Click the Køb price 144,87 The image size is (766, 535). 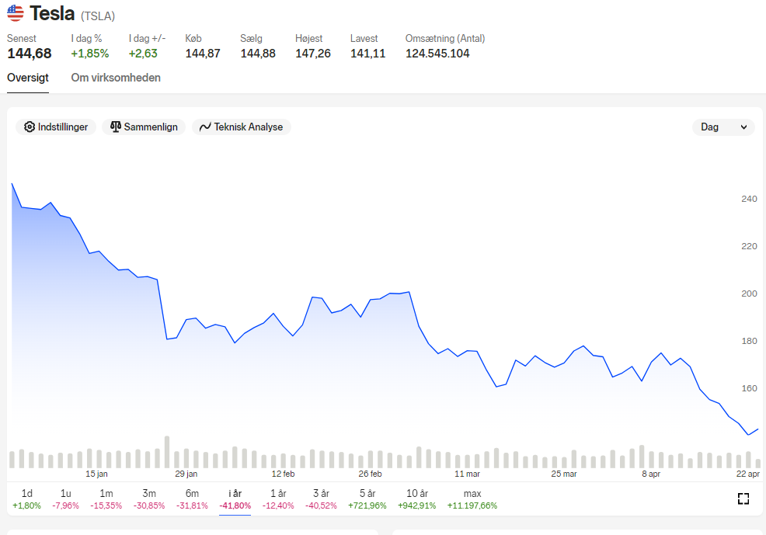click(x=203, y=54)
